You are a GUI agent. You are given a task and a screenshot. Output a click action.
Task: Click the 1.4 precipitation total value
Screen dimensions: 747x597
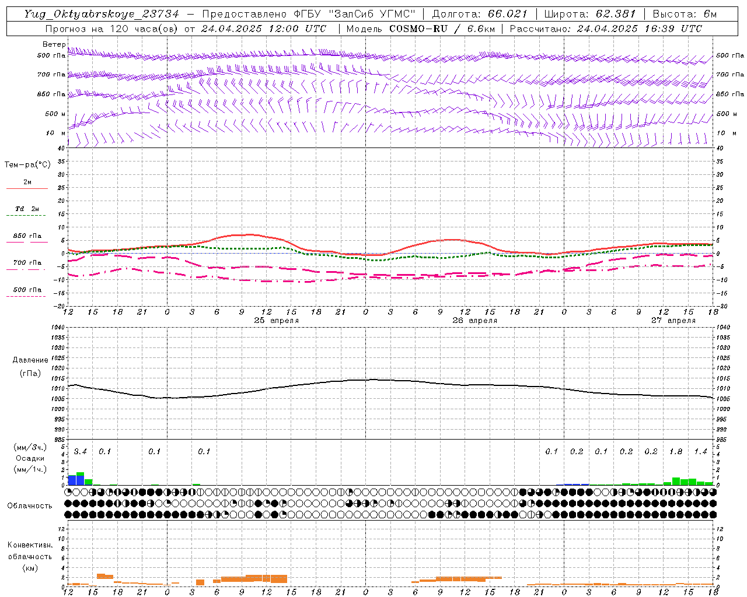[x=700, y=452]
